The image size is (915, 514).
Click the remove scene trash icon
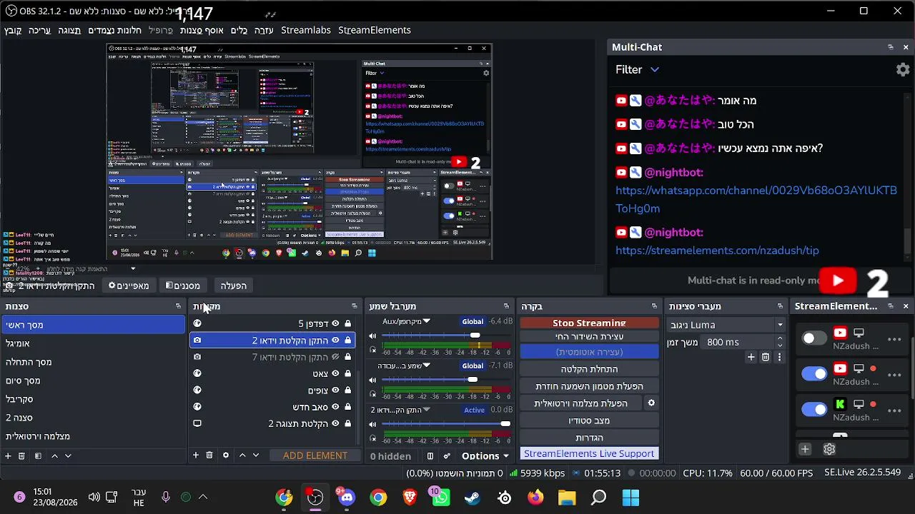21,455
